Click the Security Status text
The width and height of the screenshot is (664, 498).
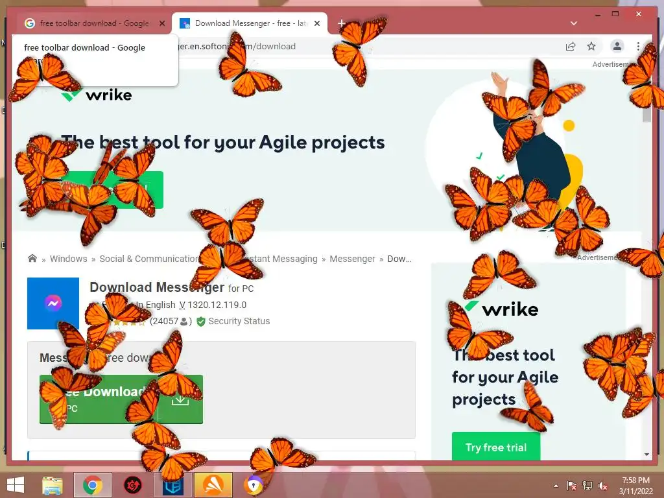pos(239,321)
